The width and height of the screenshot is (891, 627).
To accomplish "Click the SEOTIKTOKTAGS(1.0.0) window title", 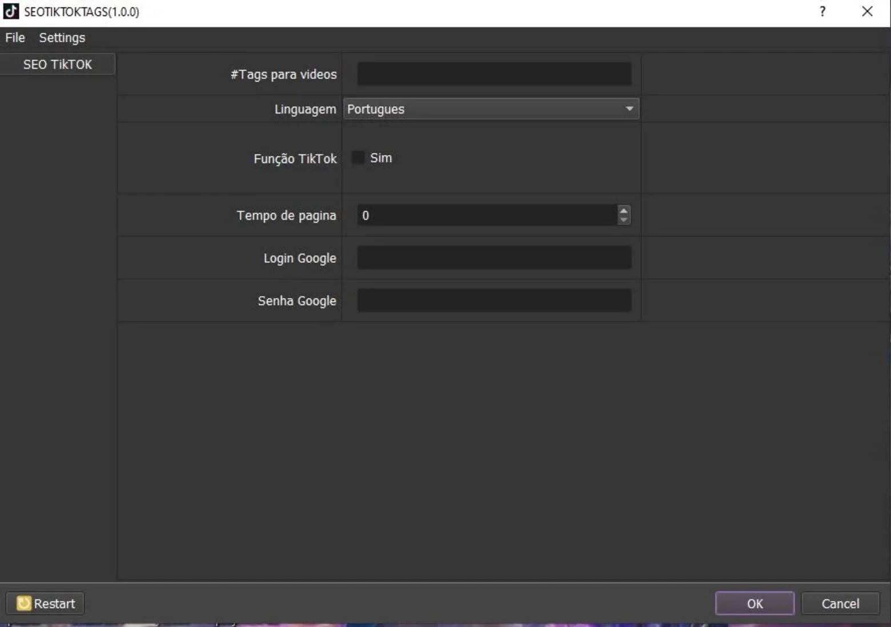I will tap(82, 12).
